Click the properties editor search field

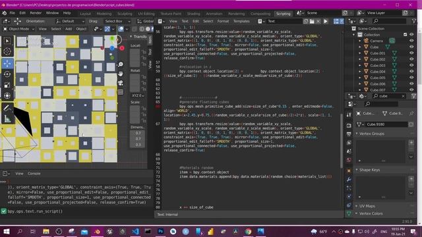click(382, 104)
